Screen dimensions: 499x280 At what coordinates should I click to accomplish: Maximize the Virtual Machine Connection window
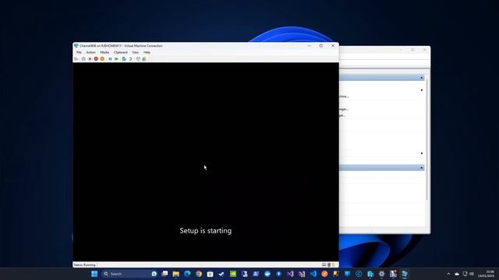(x=321, y=46)
